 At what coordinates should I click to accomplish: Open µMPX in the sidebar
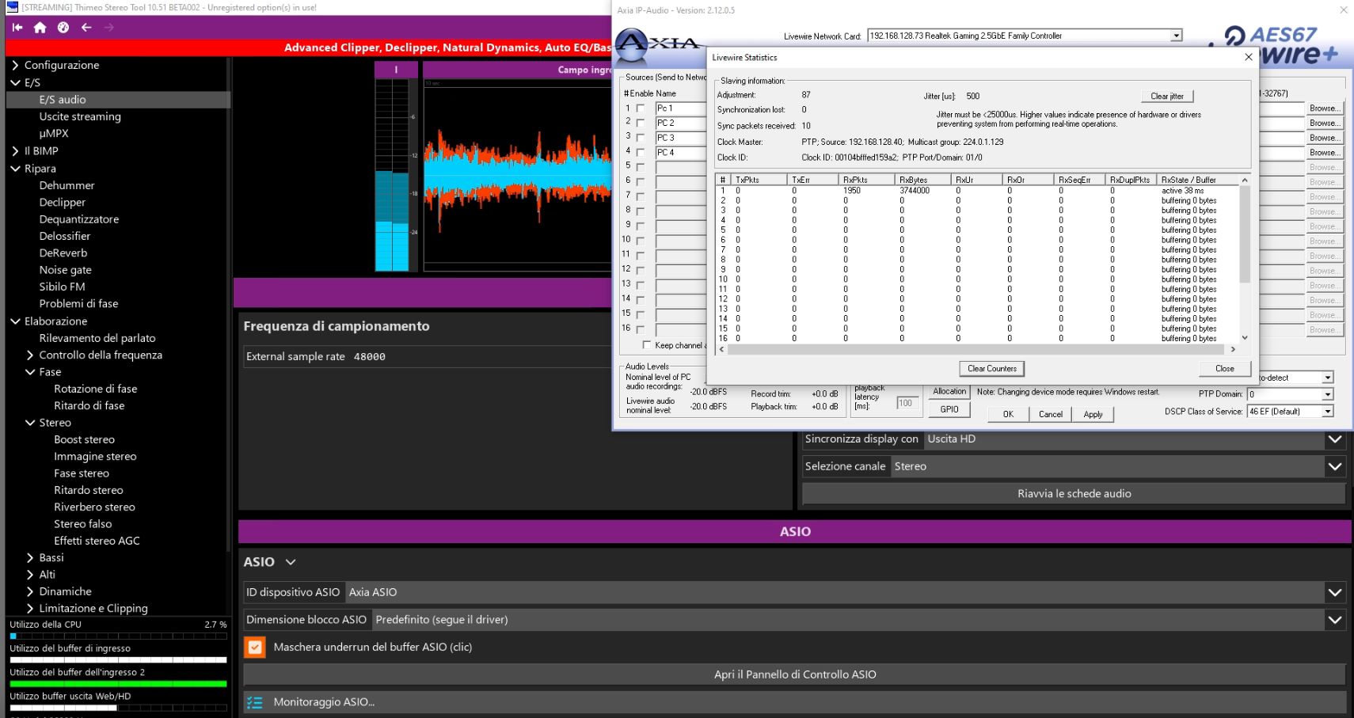[54, 133]
